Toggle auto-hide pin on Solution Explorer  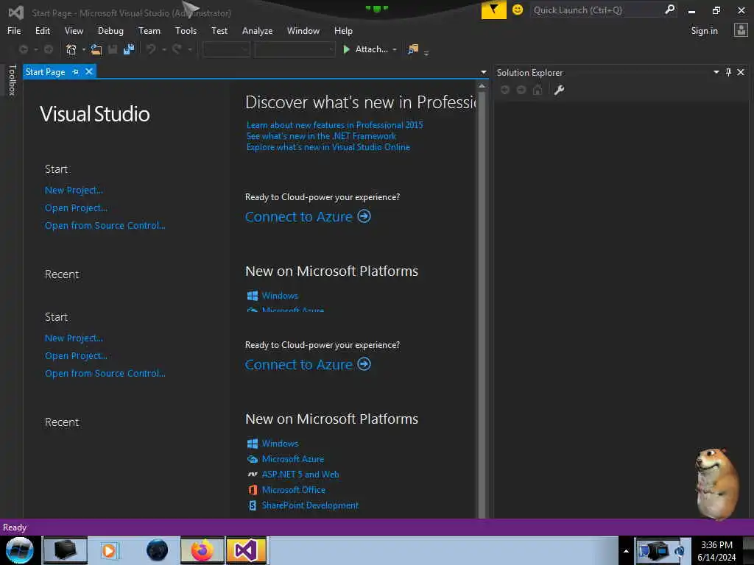click(728, 72)
